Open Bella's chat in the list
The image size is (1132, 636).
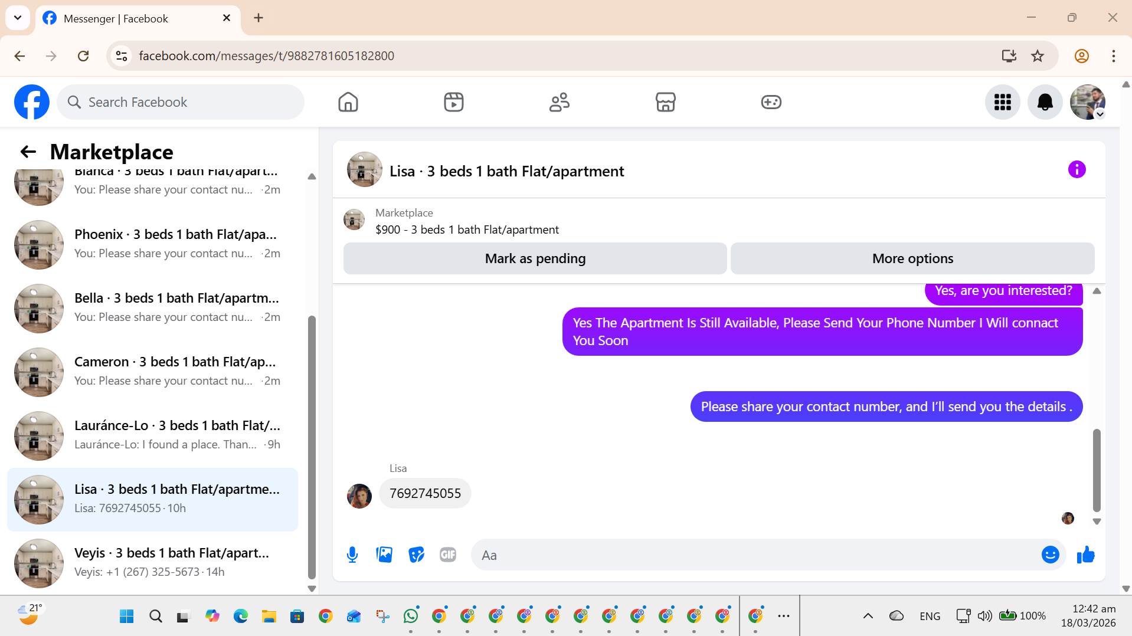[x=152, y=308]
